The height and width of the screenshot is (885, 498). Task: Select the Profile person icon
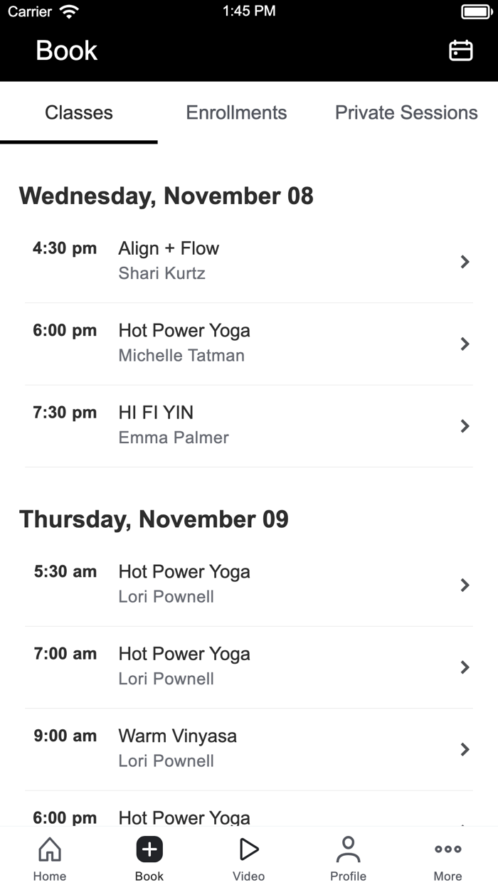[348, 848]
